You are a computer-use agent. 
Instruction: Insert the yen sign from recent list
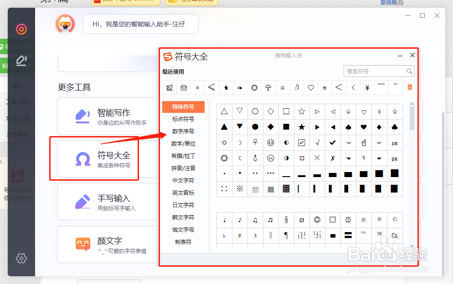(x=367, y=87)
